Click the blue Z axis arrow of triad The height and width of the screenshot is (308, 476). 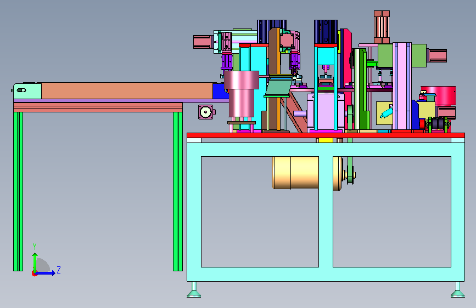pos(45,273)
